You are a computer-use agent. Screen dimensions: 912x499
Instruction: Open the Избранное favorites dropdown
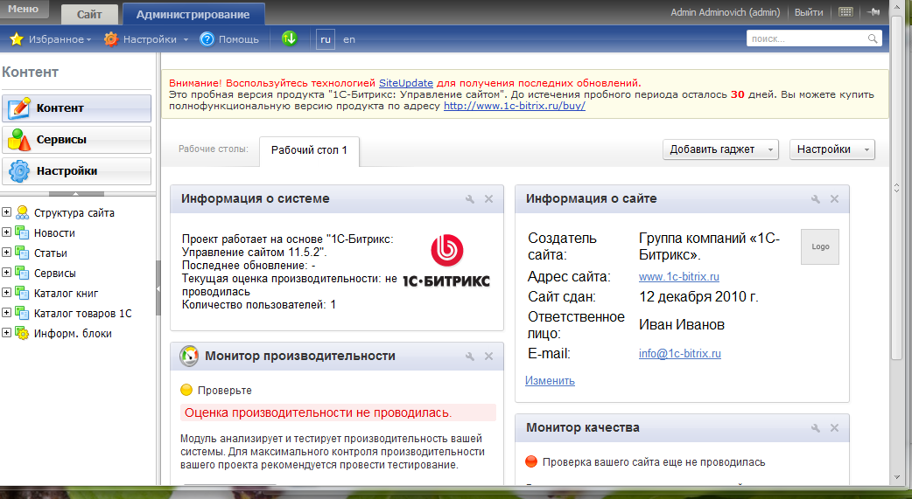(50, 39)
